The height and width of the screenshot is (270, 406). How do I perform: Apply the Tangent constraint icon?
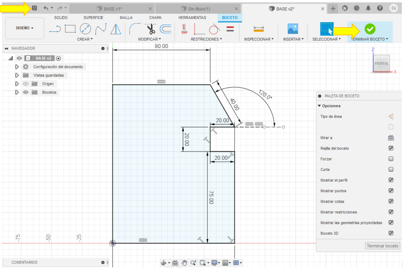(214, 29)
